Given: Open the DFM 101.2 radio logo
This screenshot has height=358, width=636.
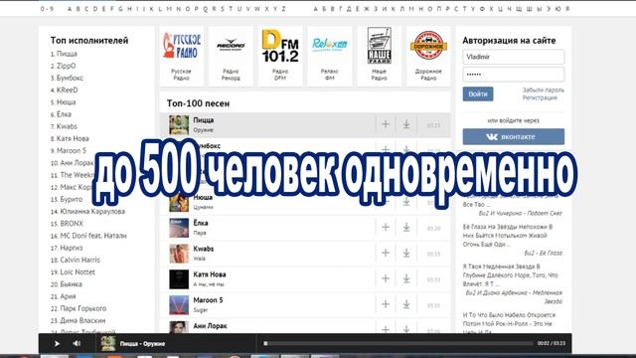Looking at the screenshot, I should click(280, 46).
